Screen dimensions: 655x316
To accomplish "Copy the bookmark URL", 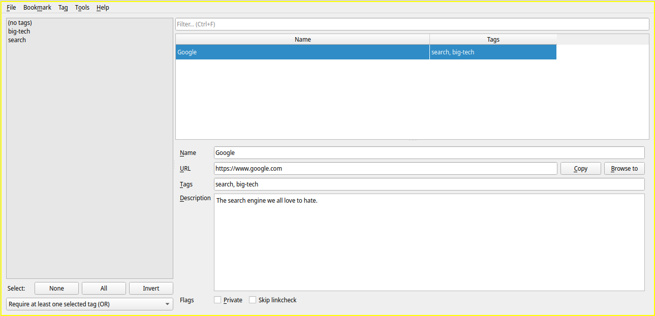I will [x=580, y=168].
